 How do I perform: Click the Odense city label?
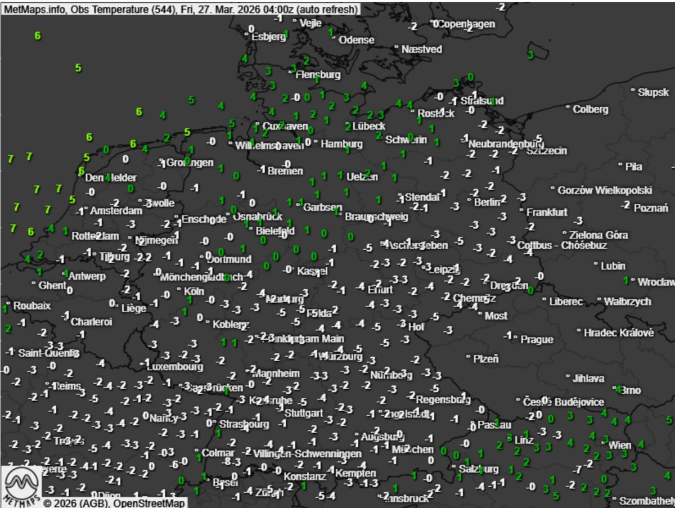click(x=357, y=40)
